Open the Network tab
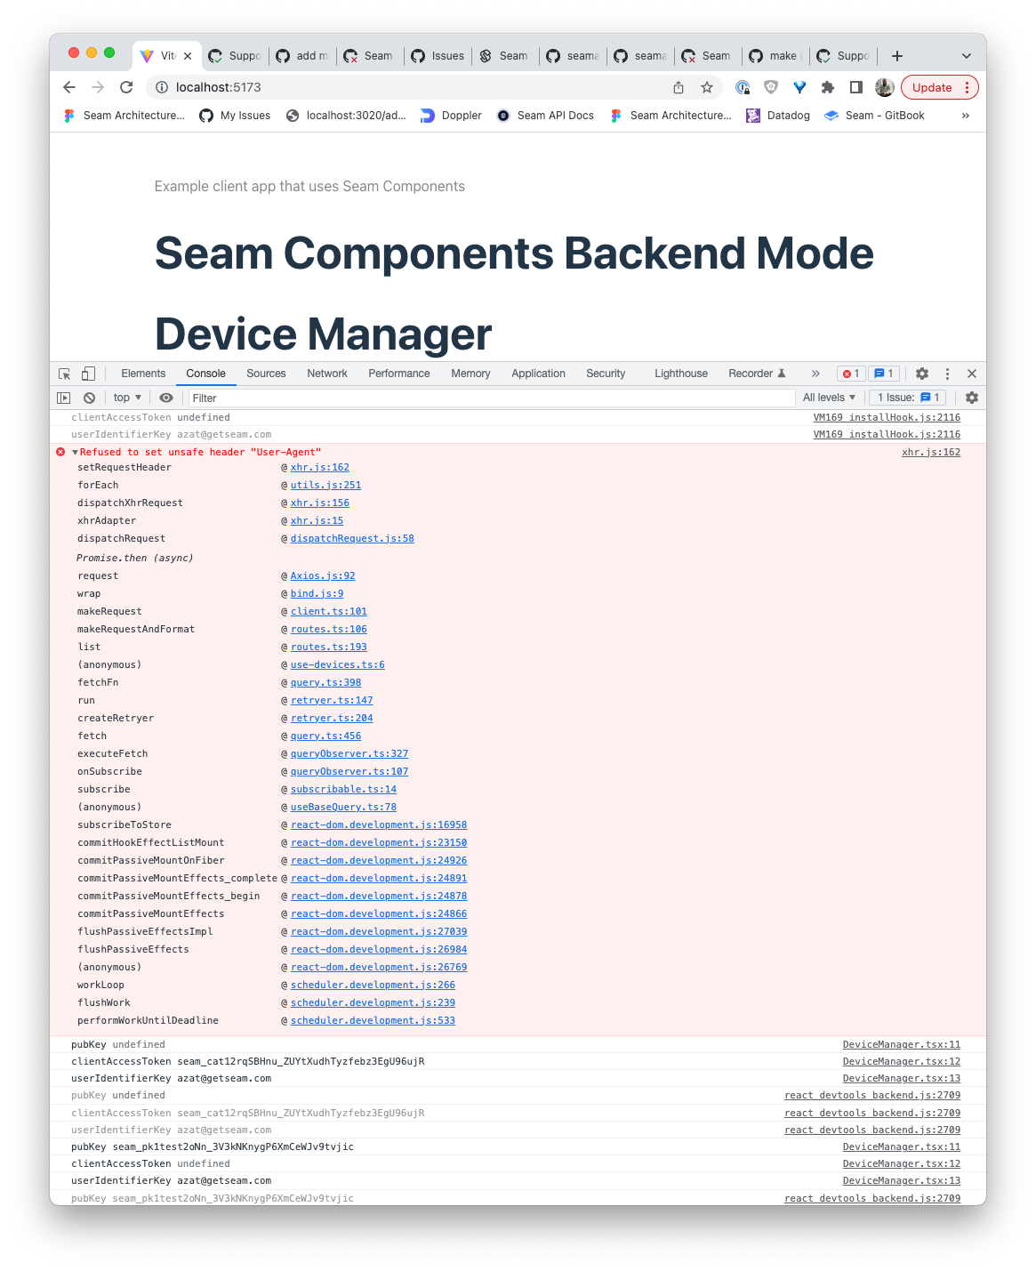The height and width of the screenshot is (1271, 1036). [327, 374]
